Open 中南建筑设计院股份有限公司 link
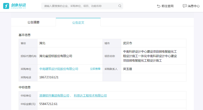Image resolution: width=203 pixels, height=110 pixels. [x=59, y=69]
